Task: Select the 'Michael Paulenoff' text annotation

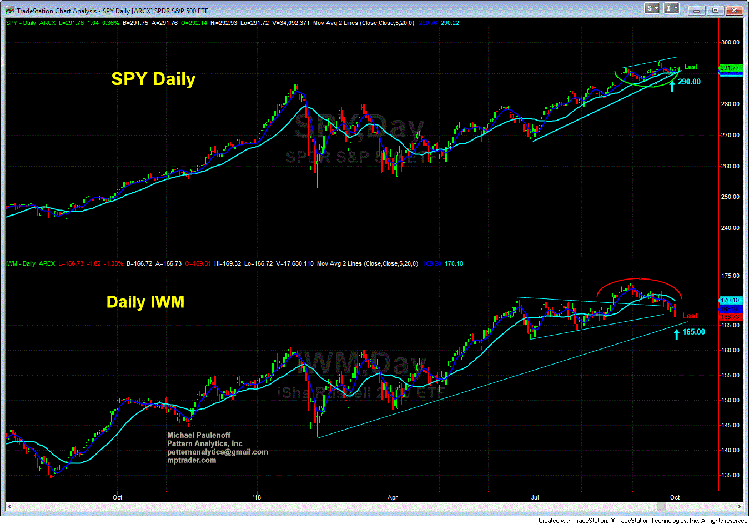Action: point(199,435)
